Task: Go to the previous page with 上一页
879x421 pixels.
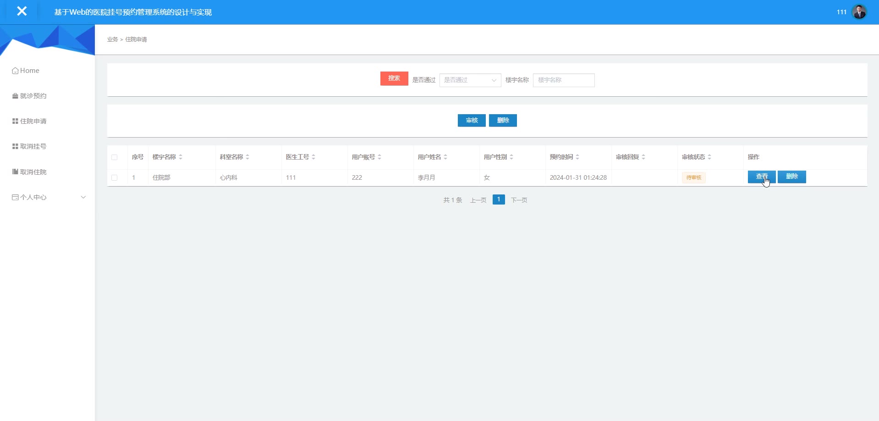Action: 478,200
